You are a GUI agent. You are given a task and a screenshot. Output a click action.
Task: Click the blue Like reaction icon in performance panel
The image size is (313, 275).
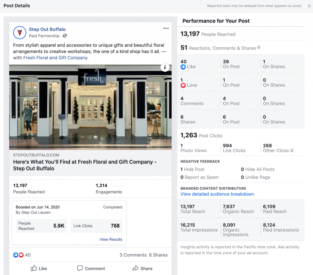click(x=183, y=67)
